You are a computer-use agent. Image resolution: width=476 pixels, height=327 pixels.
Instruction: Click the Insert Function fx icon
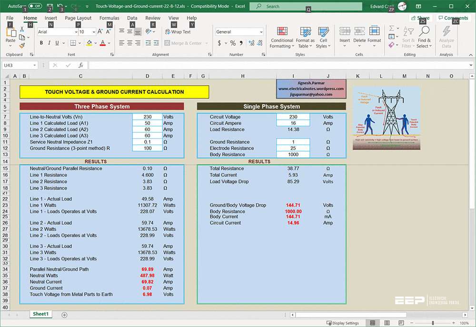pyautogui.click(x=81, y=65)
